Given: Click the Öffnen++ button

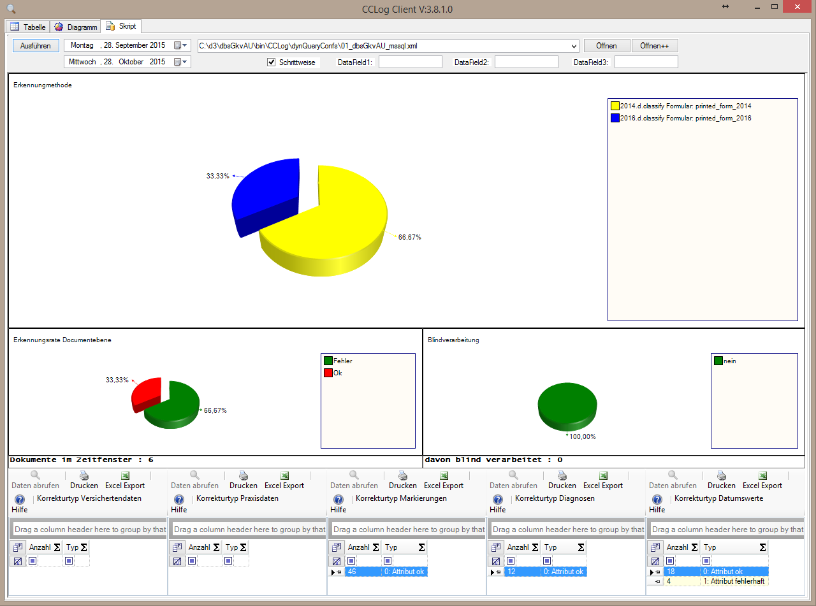Looking at the screenshot, I should click(654, 46).
